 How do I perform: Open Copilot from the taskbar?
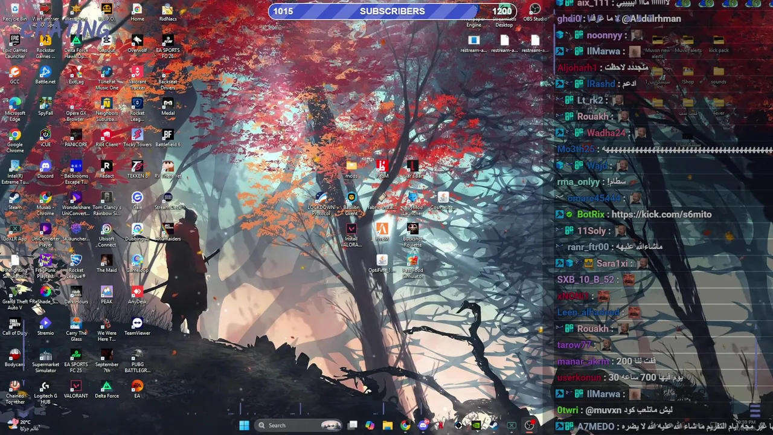coord(370,425)
